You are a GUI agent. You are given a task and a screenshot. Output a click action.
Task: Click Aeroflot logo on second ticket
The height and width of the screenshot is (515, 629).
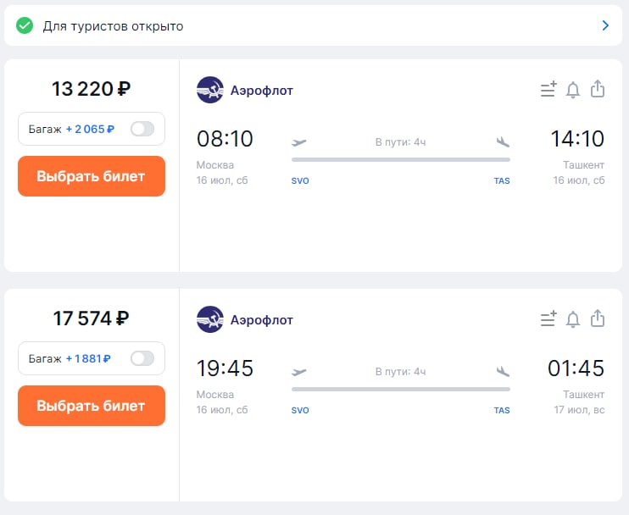[210, 319]
